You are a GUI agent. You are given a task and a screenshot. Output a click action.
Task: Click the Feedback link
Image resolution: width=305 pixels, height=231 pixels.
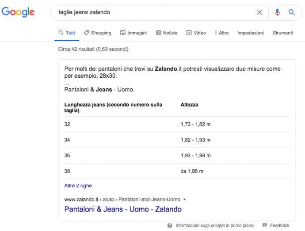280,225
